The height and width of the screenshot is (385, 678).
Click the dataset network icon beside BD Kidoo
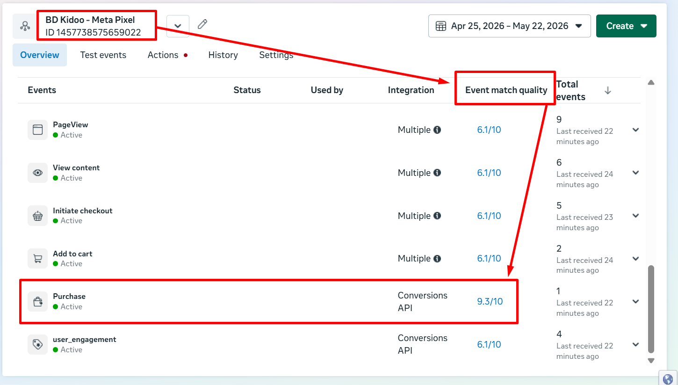(x=25, y=26)
